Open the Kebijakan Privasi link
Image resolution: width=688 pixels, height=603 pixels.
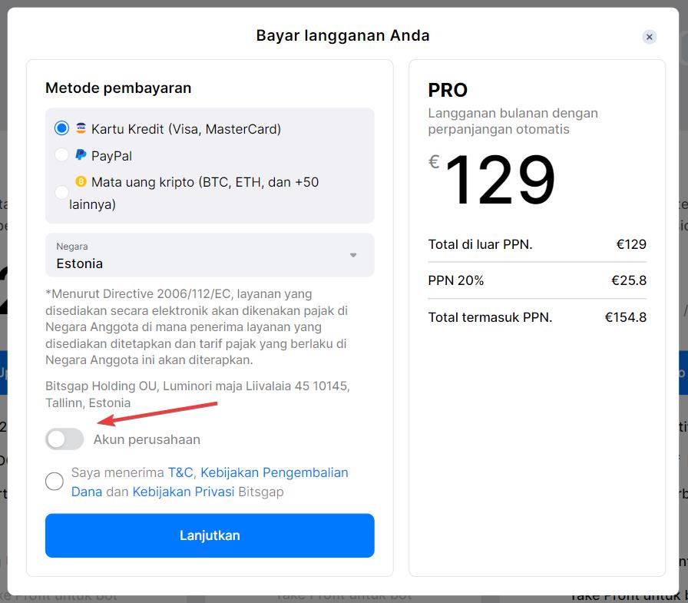click(184, 492)
